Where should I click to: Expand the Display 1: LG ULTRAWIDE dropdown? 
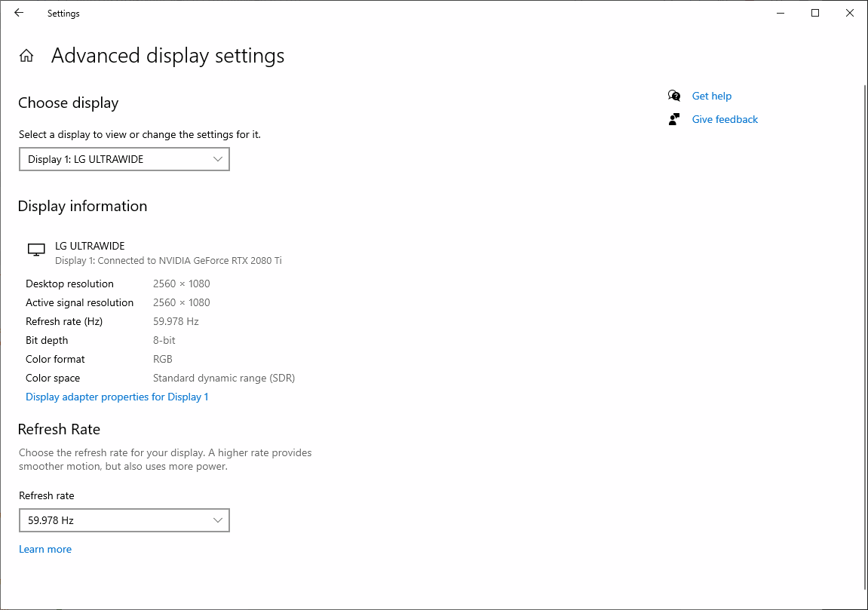point(124,159)
